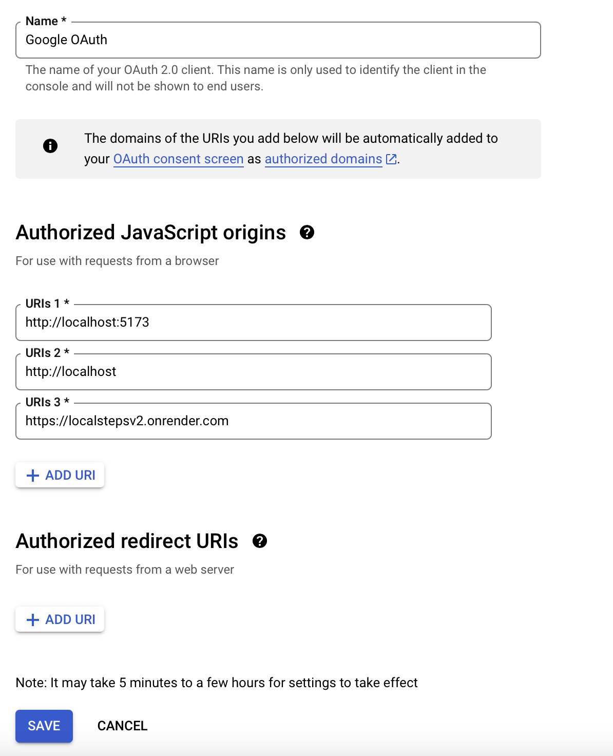This screenshot has height=756, width=613.
Task: Cancel editing the OAuth client
Action: [122, 726]
